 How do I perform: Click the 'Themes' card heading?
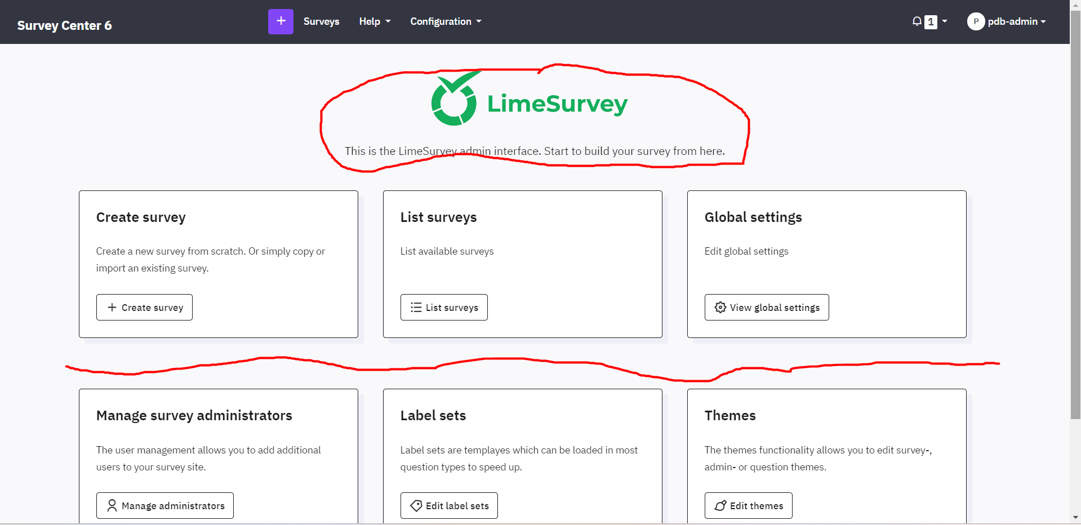pyautogui.click(x=730, y=416)
